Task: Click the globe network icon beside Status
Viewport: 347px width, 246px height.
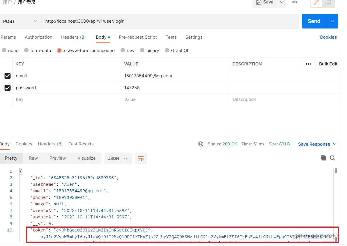Action: [201, 144]
